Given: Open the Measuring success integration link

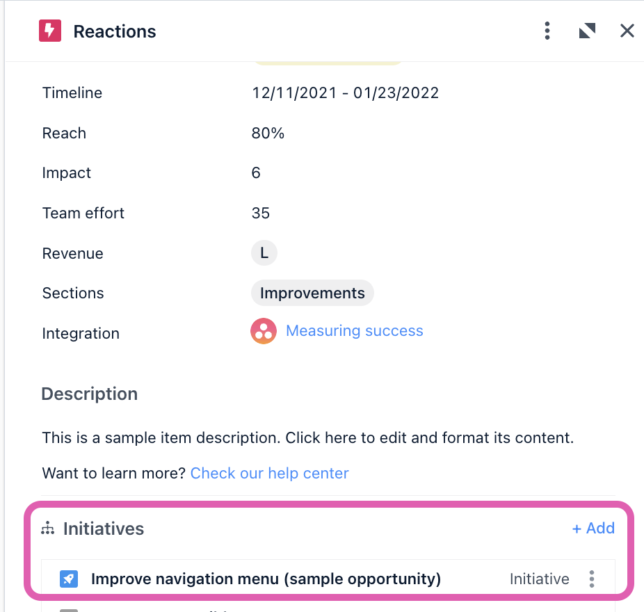Looking at the screenshot, I should 354,331.
